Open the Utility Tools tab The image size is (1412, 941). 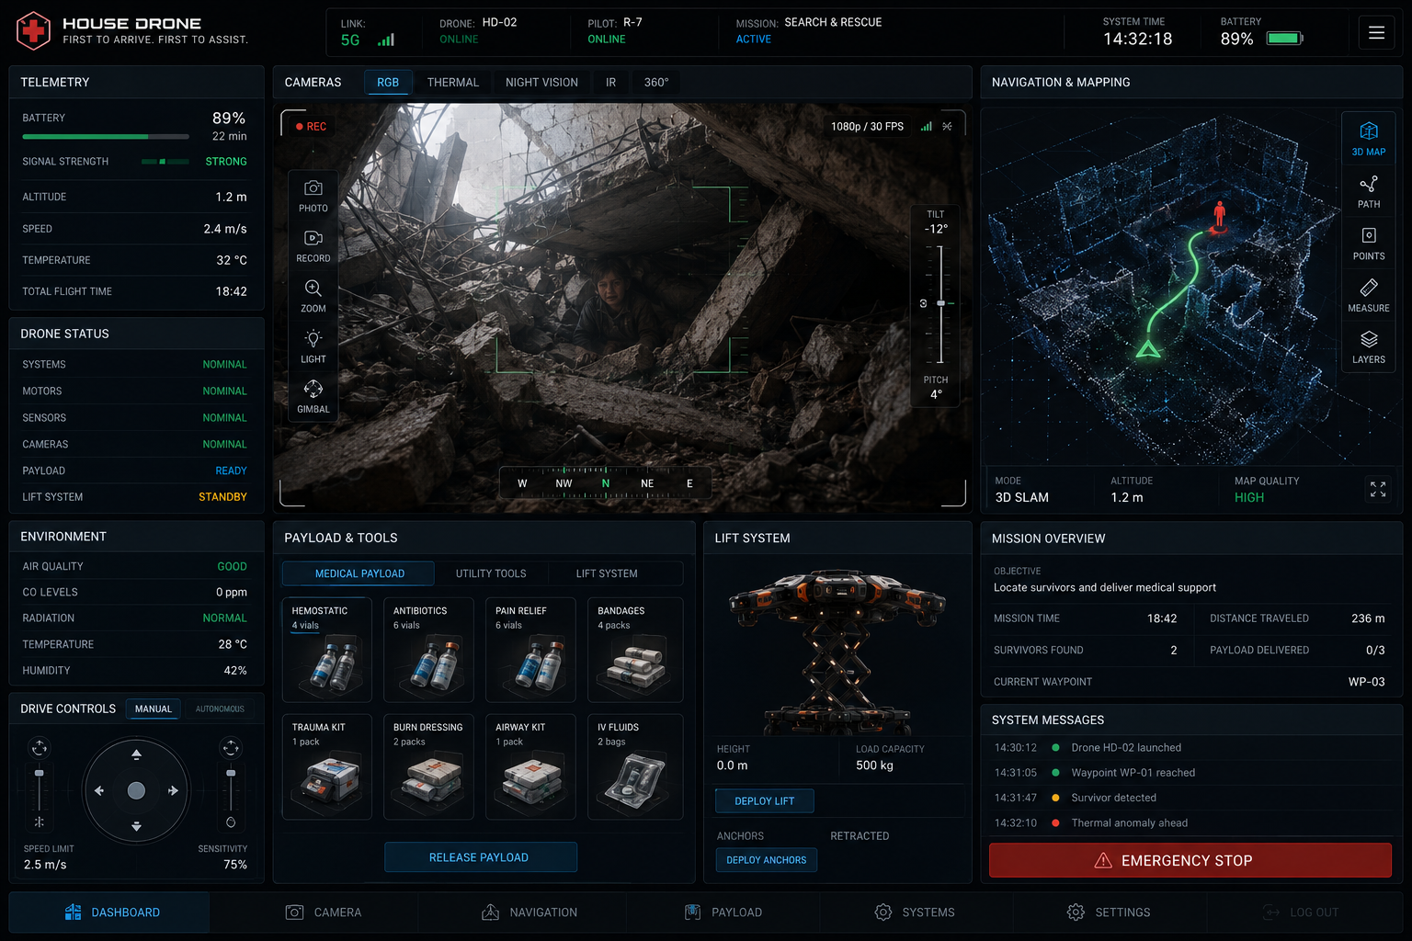491,573
